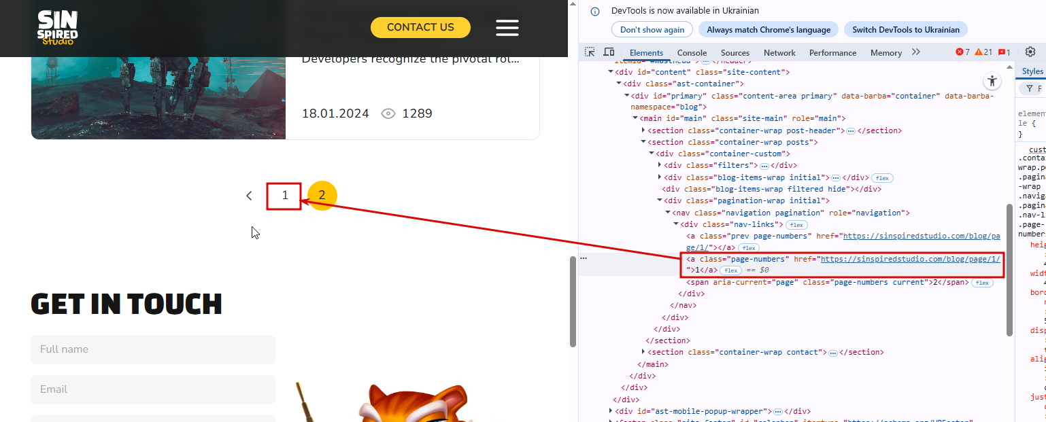Expand the section container-wrap post-header node
The image size is (1046, 422).
click(x=643, y=130)
